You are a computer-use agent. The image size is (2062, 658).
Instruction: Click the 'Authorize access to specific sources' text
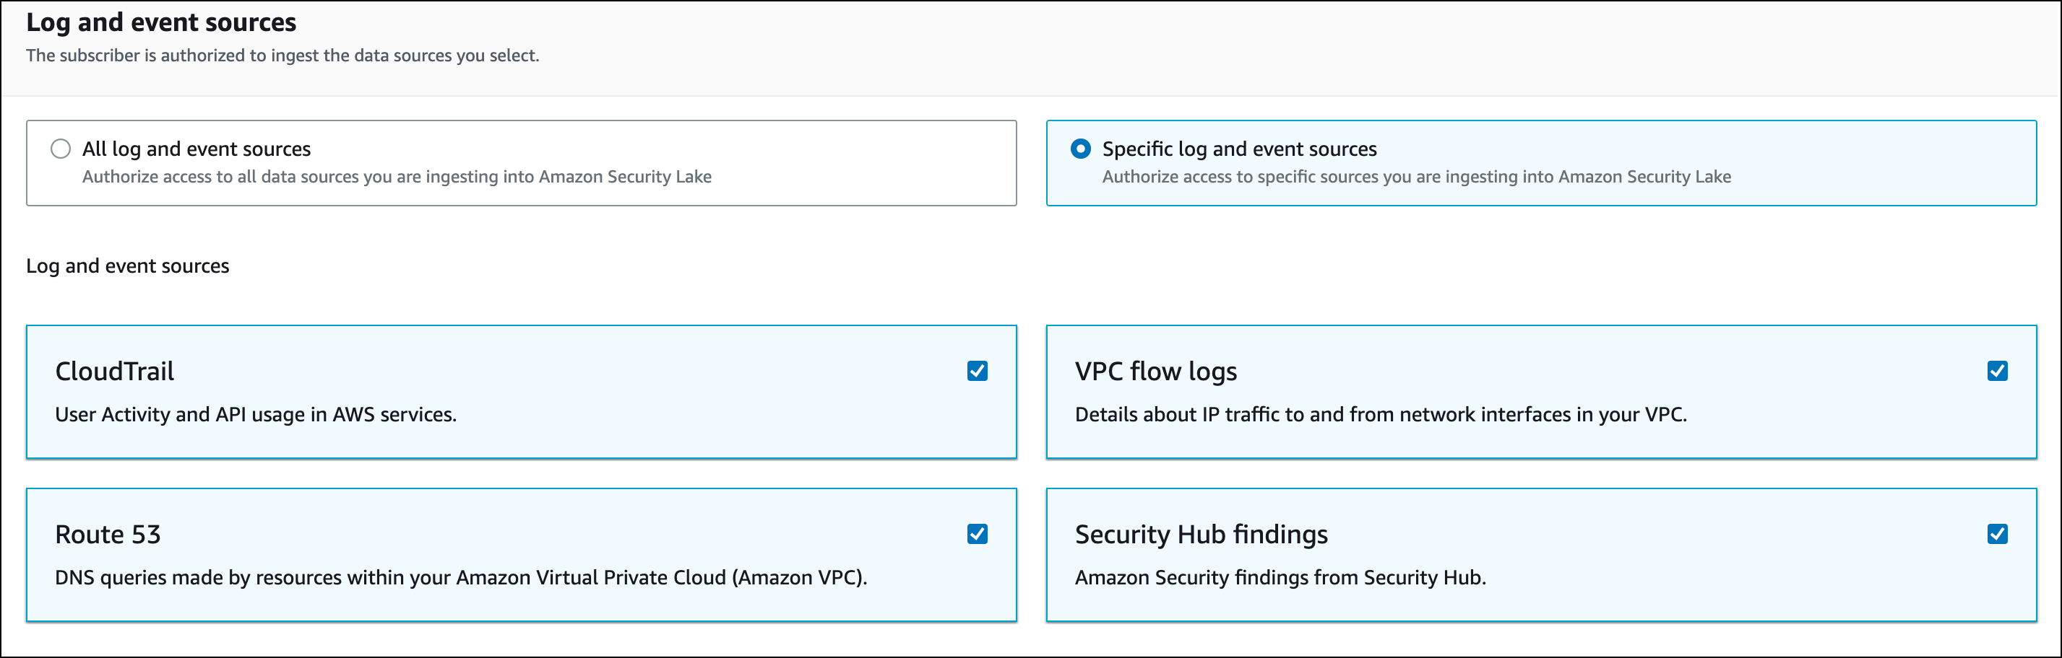pos(1416,177)
